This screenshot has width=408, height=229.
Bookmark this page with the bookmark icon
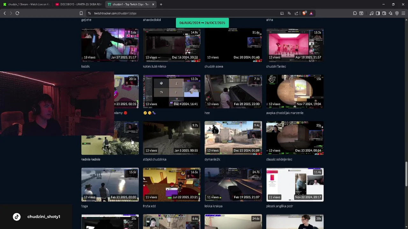pos(81,13)
